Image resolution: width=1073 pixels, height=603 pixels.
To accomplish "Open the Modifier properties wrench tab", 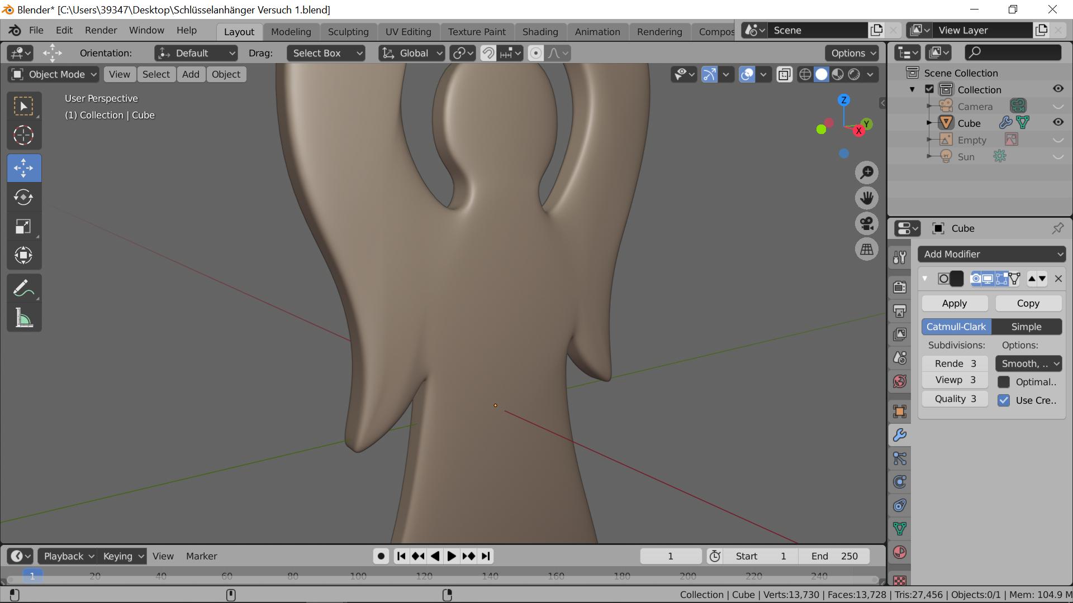I will (x=899, y=435).
